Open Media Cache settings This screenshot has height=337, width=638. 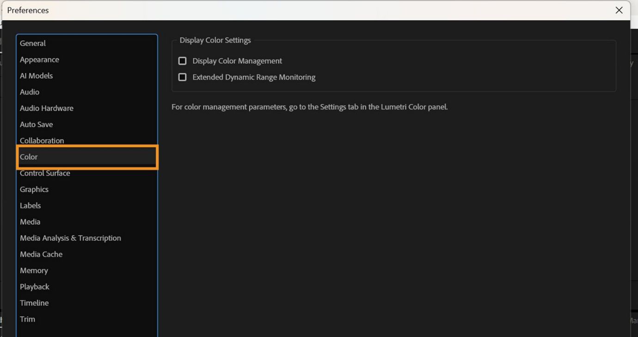(41, 254)
